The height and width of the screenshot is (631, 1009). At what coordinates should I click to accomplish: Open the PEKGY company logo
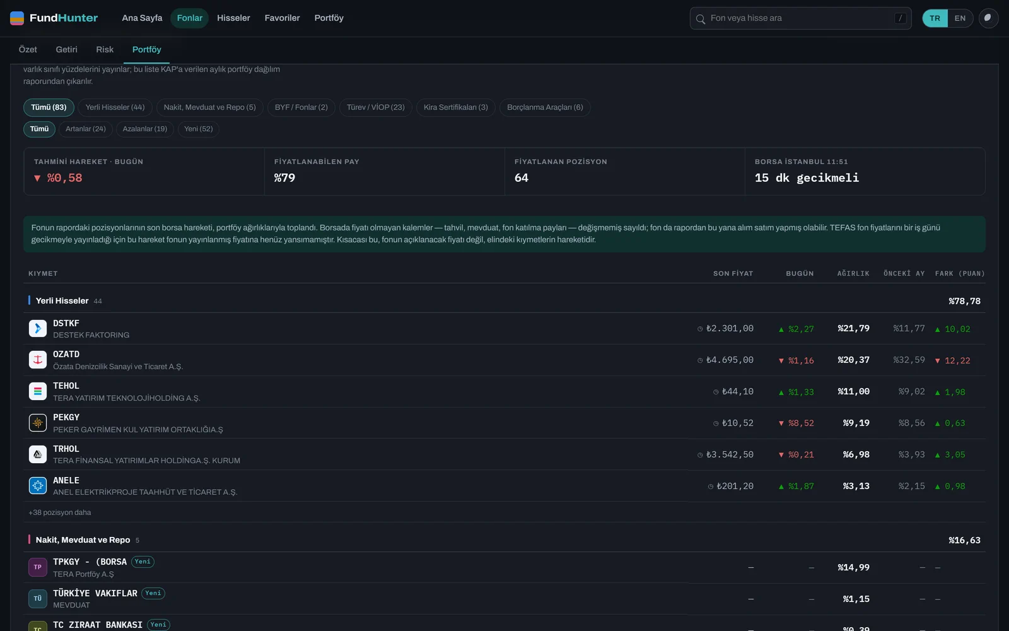click(38, 423)
